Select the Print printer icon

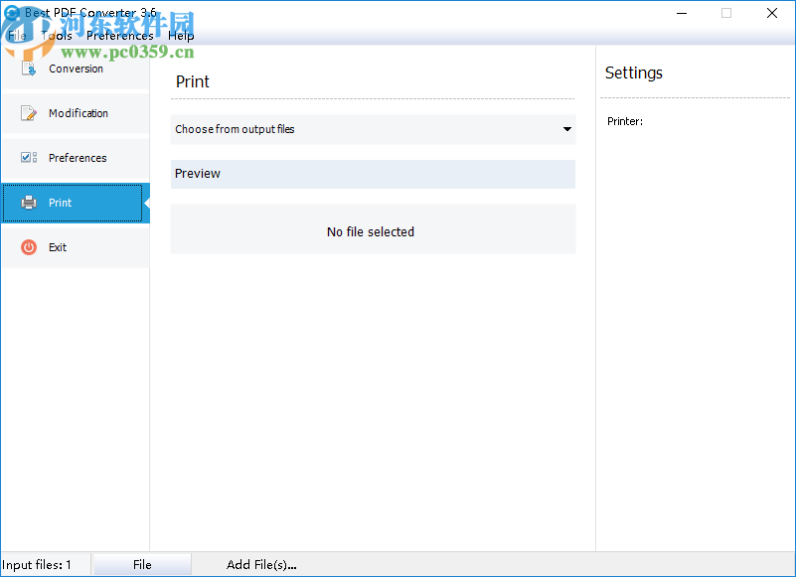pos(25,202)
